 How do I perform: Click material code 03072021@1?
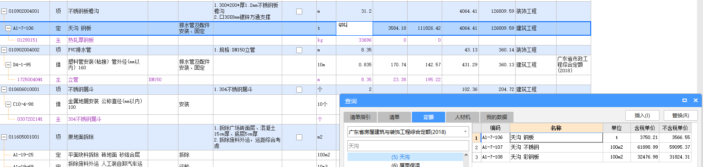[x=30, y=119]
